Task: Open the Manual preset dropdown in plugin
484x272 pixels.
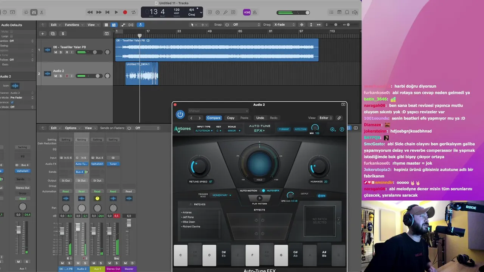Action: point(218,111)
